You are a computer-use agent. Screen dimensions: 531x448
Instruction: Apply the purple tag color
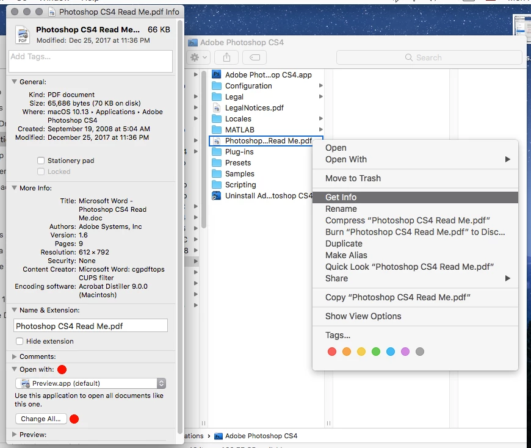405,352
